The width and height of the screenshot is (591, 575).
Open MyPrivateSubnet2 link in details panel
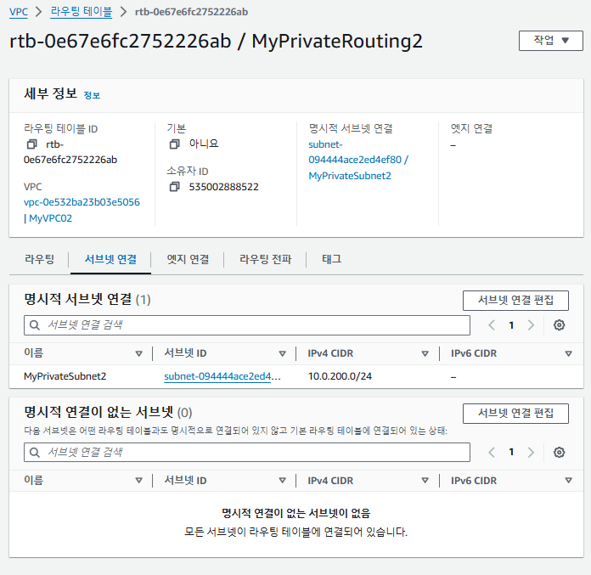(358, 160)
